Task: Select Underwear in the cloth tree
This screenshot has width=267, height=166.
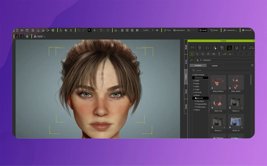Action: click(x=199, y=78)
